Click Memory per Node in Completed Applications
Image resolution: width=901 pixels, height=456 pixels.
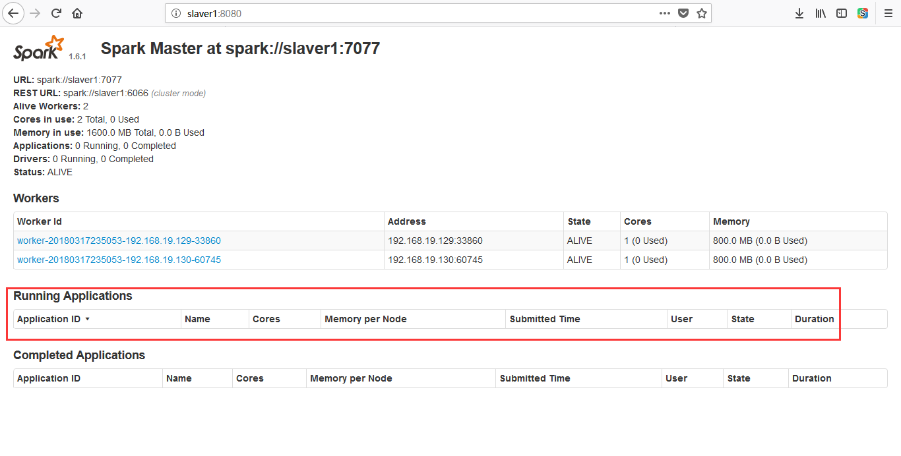point(351,378)
